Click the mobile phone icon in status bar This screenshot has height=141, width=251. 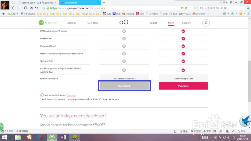[x=175, y=131]
